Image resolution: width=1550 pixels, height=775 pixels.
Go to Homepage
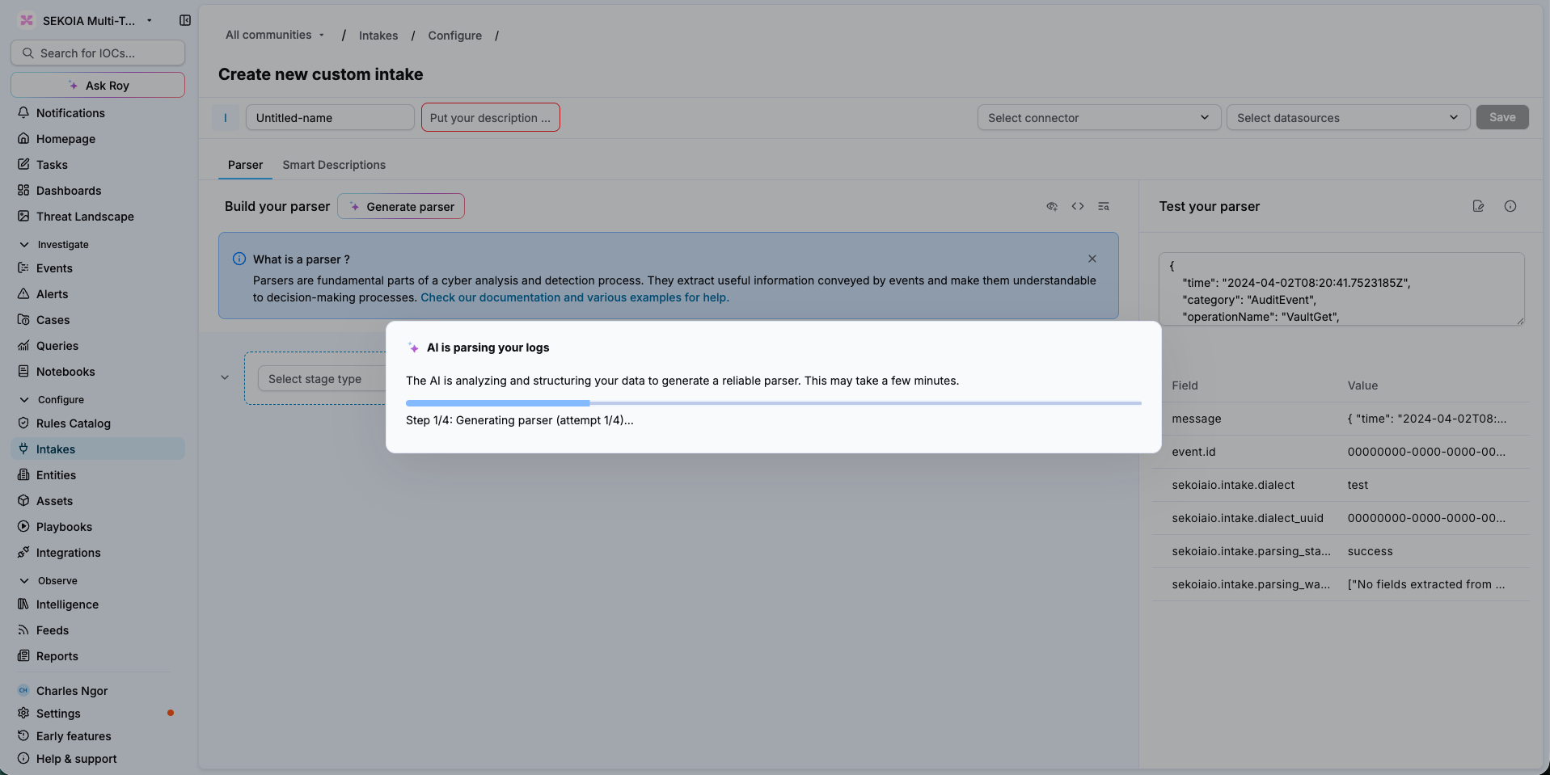(65, 139)
